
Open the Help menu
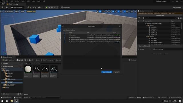(44, 1)
